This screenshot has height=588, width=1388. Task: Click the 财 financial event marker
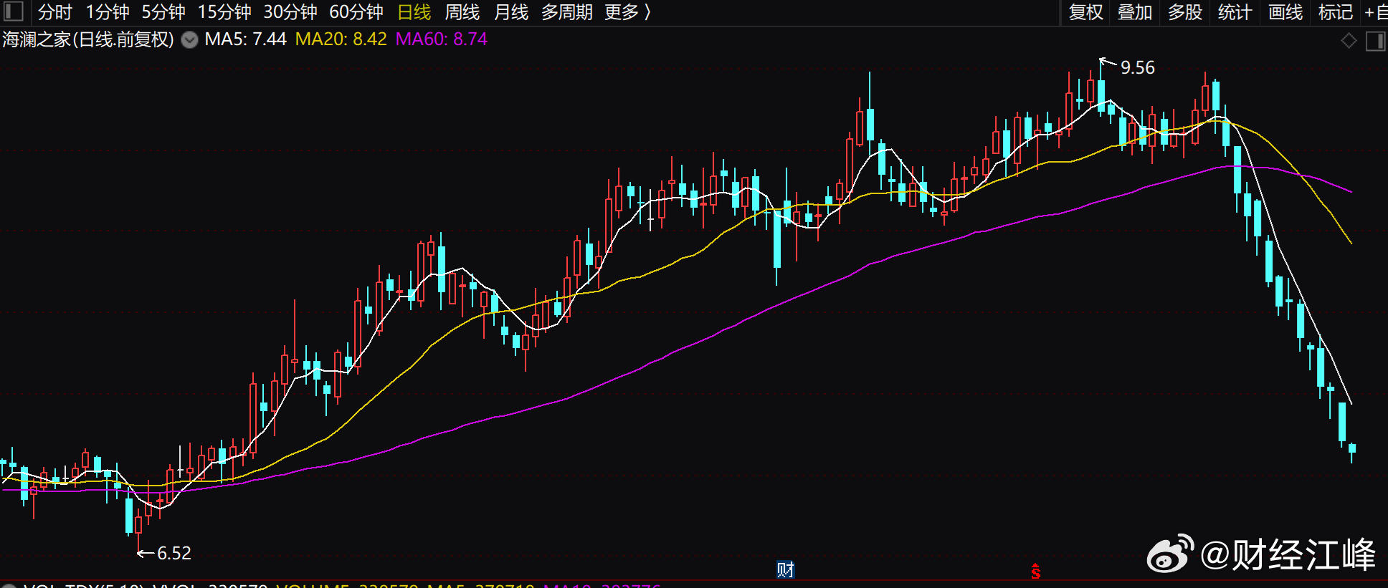[x=786, y=570]
